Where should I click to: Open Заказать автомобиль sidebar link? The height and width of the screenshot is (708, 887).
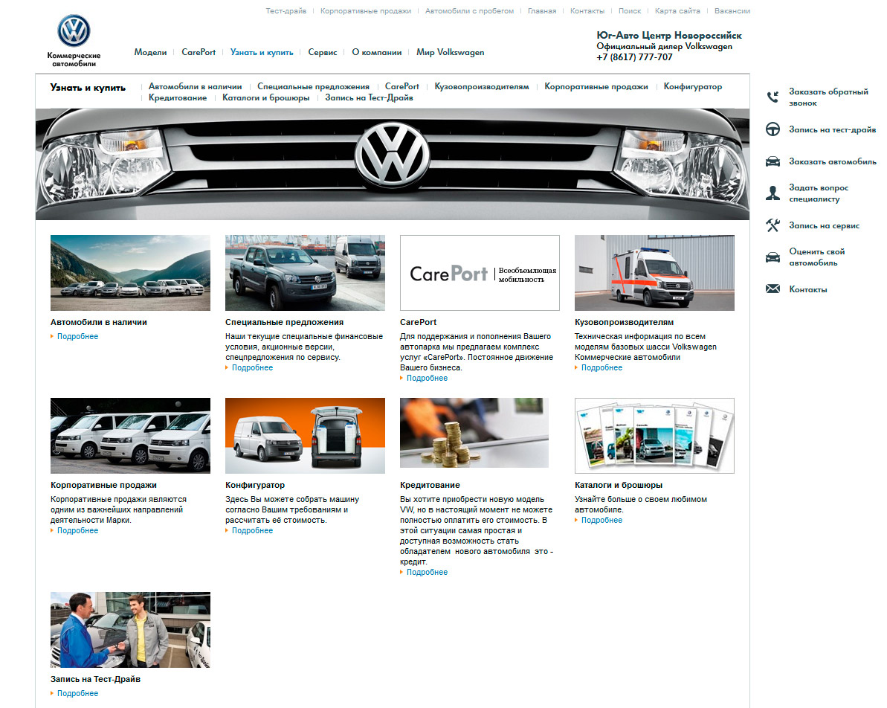pyautogui.click(x=833, y=162)
